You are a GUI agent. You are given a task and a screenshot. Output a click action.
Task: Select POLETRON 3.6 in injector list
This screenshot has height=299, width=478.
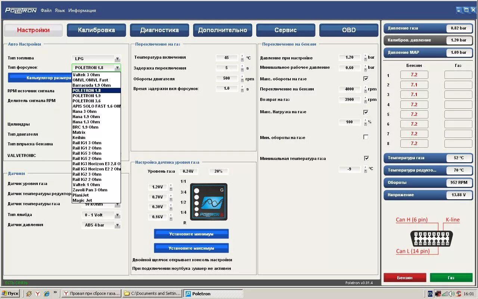(x=96, y=101)
